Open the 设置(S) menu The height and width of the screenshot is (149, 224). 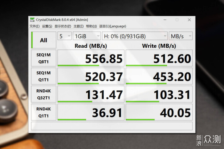tap(47, 26)
